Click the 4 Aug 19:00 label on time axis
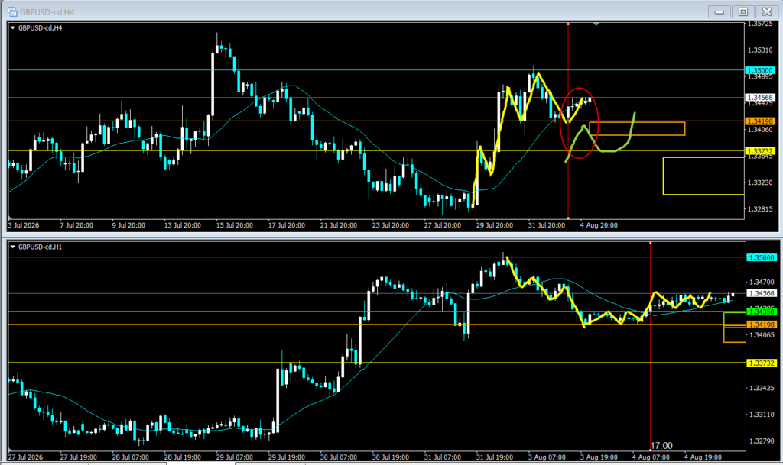 (x=703, y=457)
